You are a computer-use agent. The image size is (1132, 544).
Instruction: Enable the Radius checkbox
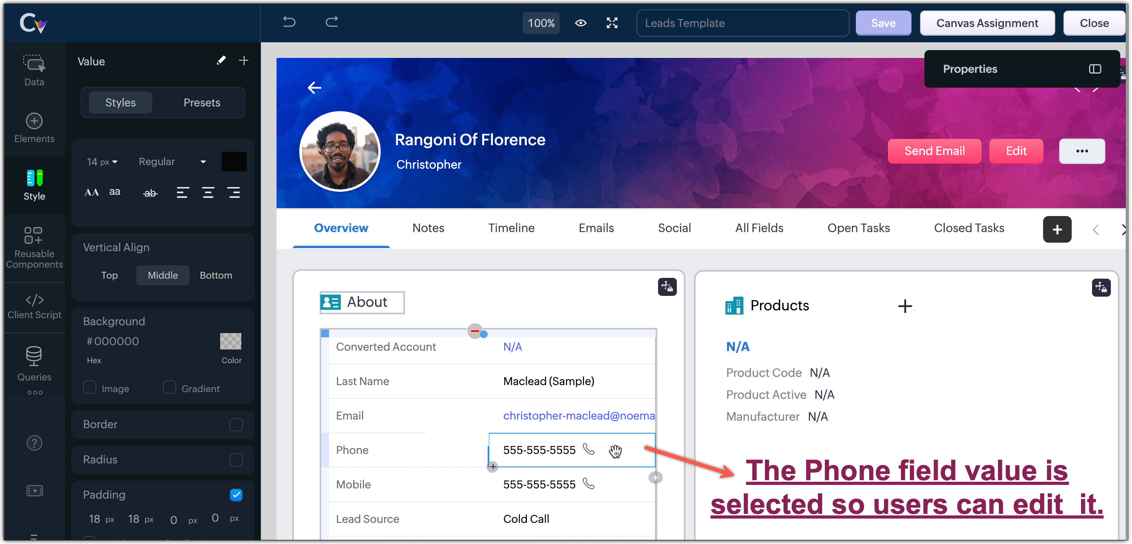[236, 460]
